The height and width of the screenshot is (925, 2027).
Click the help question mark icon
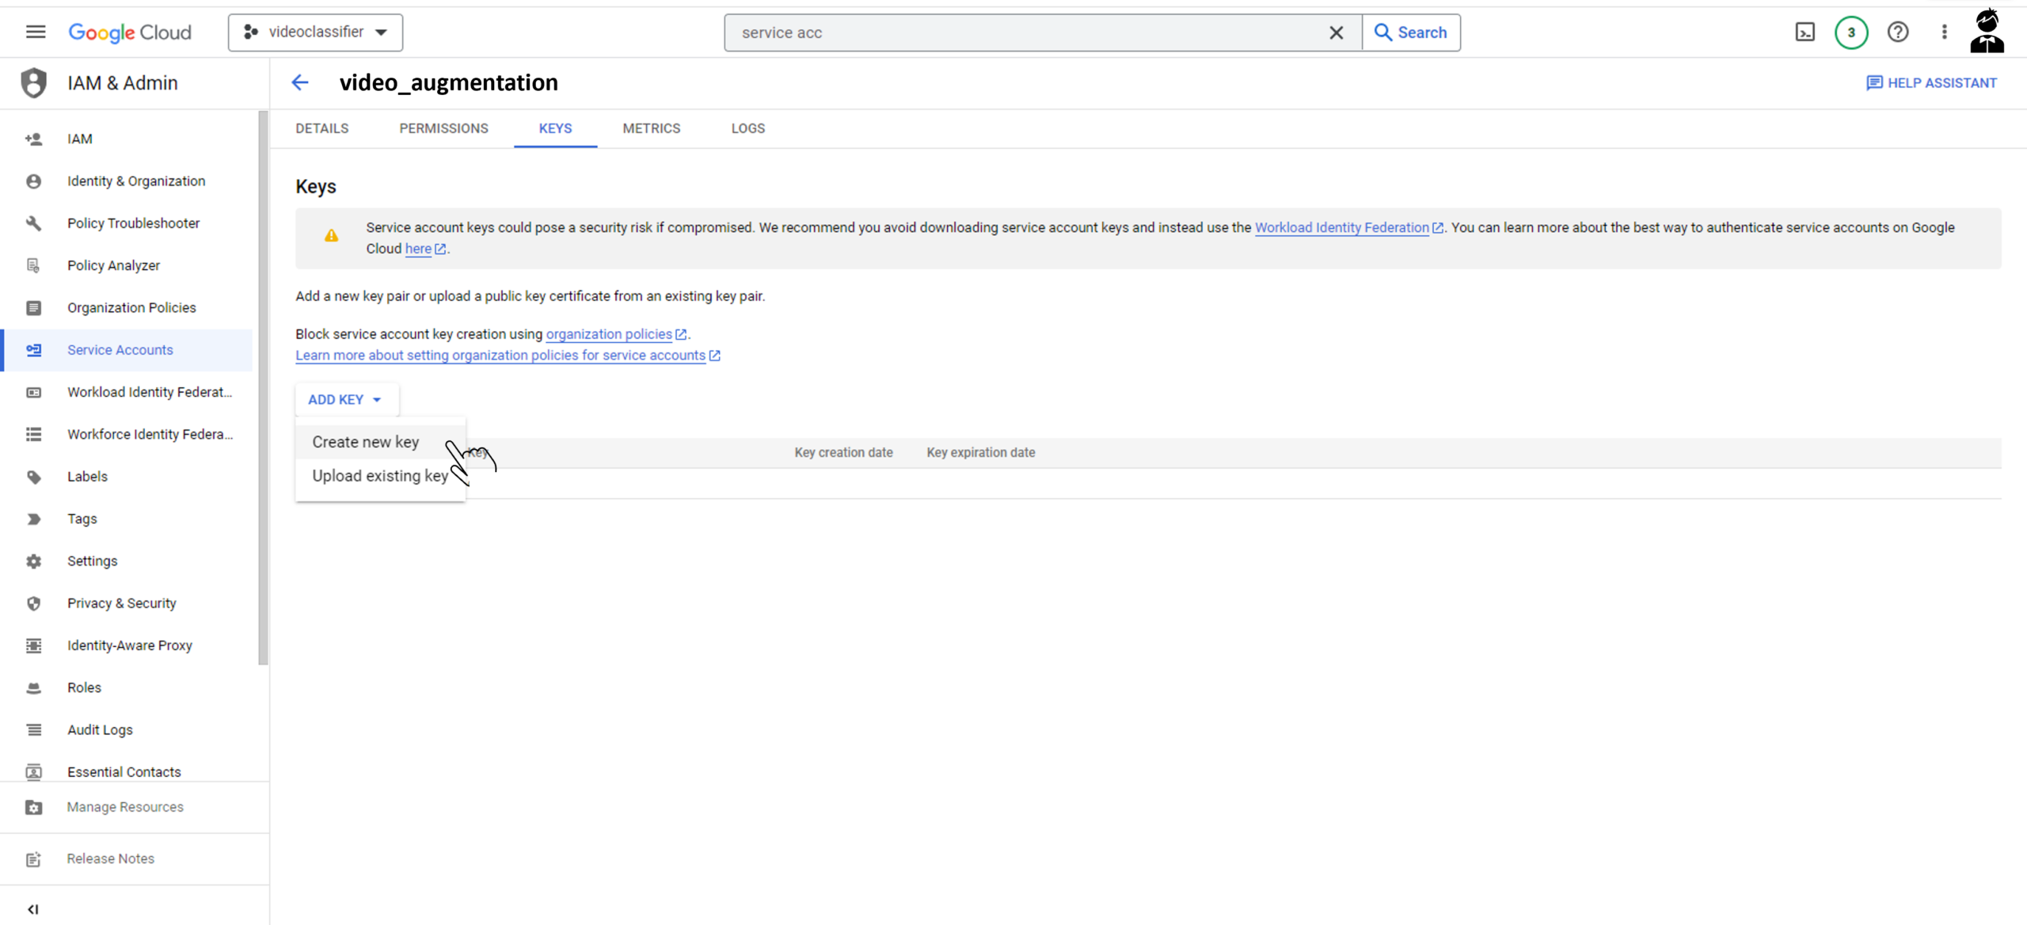tap(1897, 32)
